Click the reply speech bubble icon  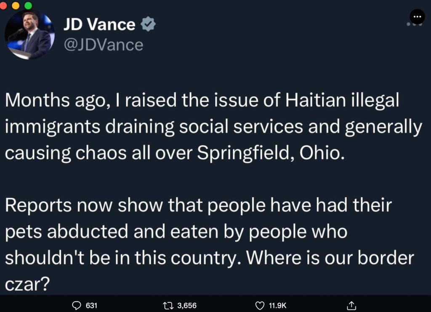click(x=76, y=305)
